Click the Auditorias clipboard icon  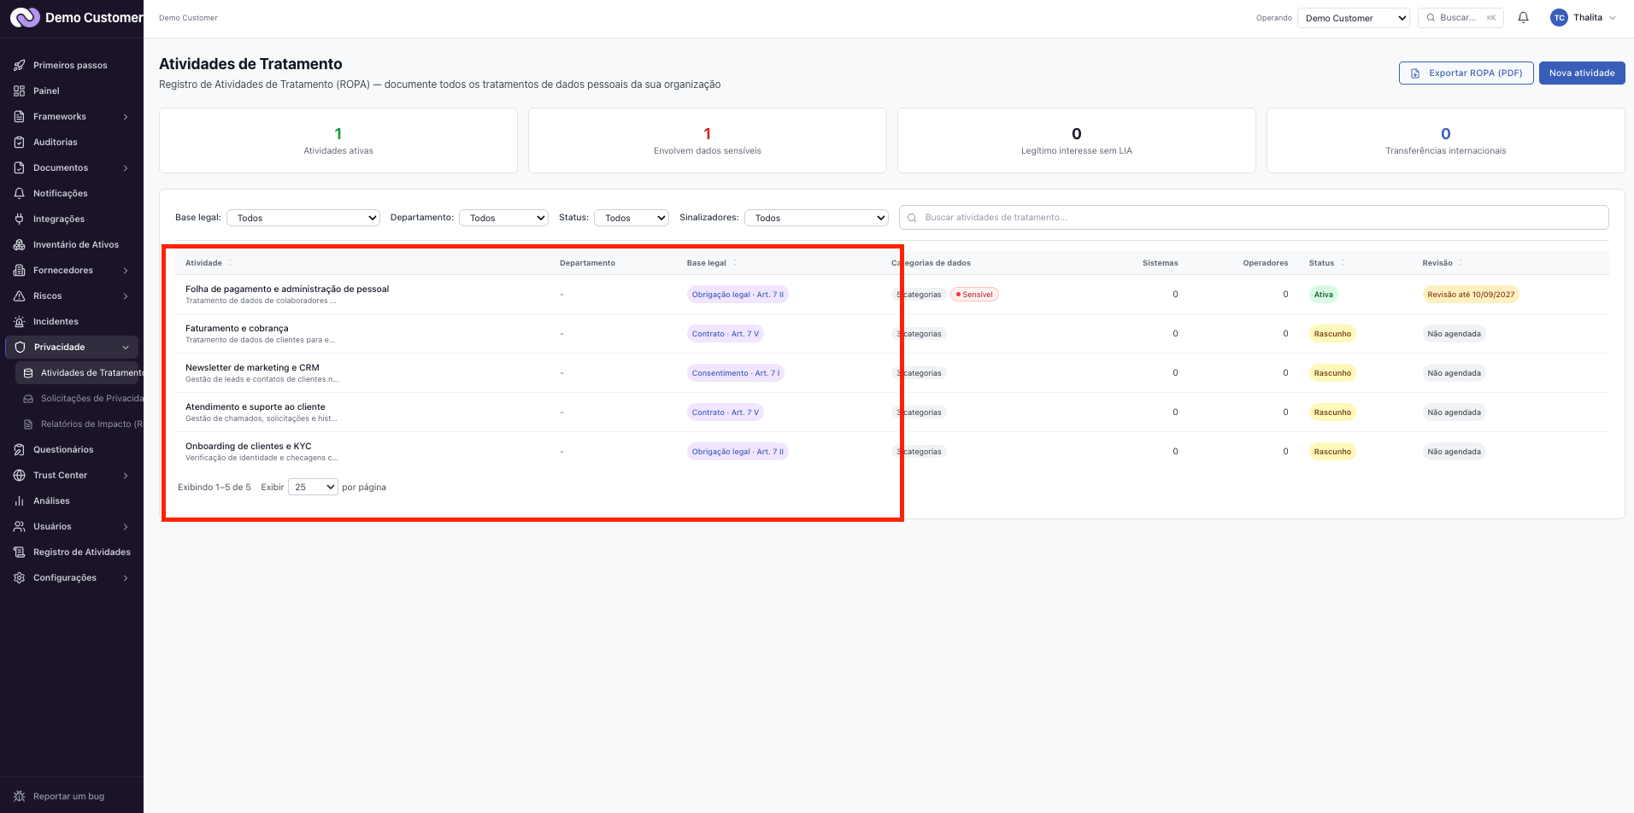click(19, 142)
